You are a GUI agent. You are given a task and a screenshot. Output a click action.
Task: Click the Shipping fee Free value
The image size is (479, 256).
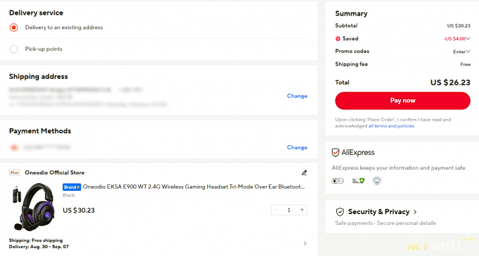pyautogui.click(x=465, y=65)
